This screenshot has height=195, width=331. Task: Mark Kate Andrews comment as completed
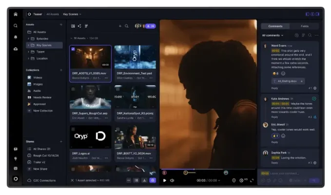(314, 98)
